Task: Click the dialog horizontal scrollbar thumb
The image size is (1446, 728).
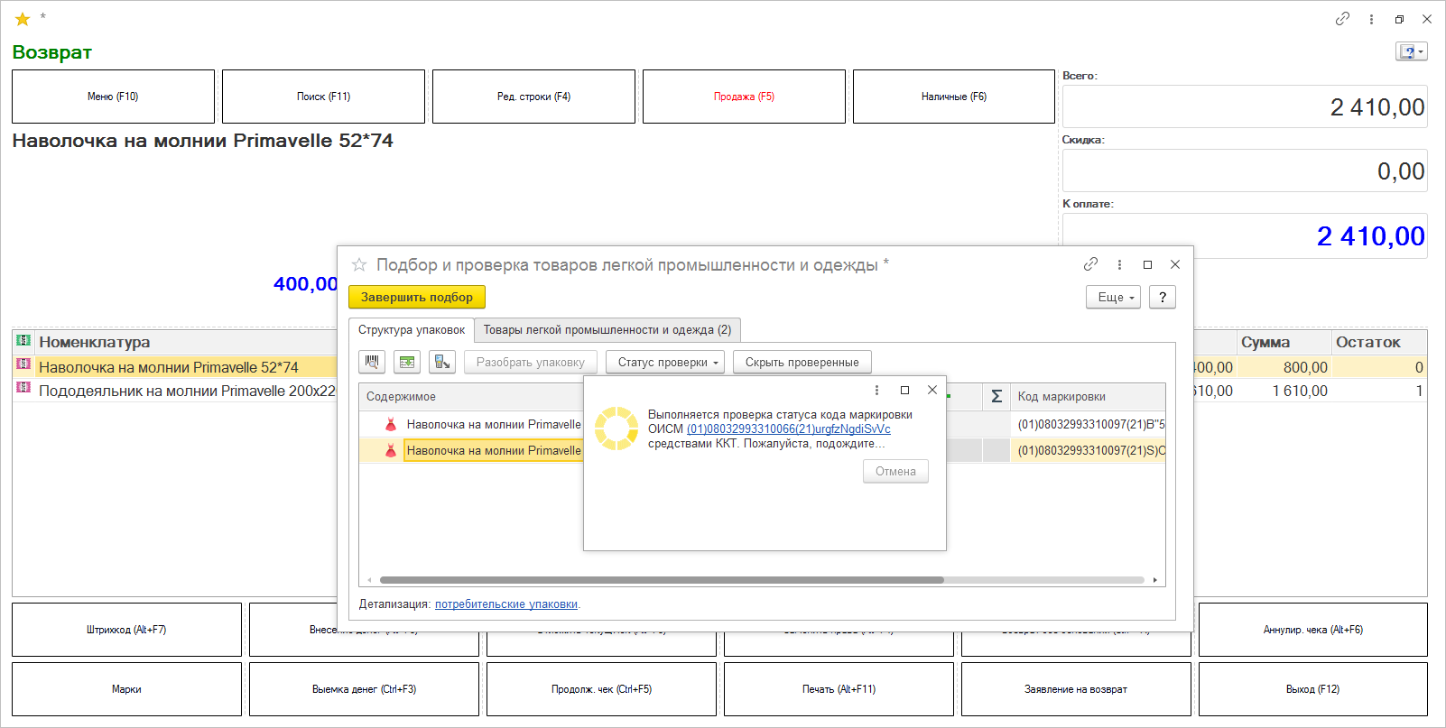Action: tap(662, 580)
